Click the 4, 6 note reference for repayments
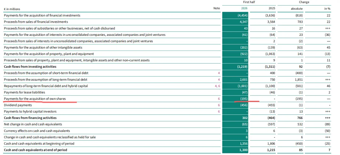Viewport: 340px width, 155px height. coord(217,86)
